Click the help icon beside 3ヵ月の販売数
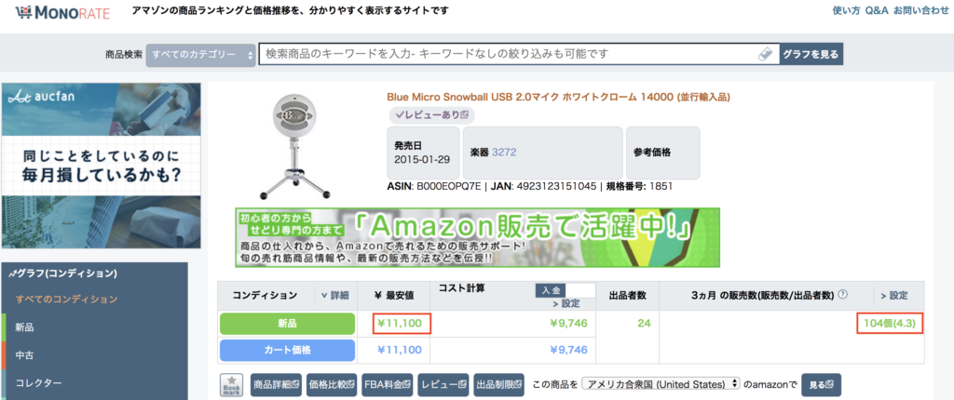 tap(842, 295)
